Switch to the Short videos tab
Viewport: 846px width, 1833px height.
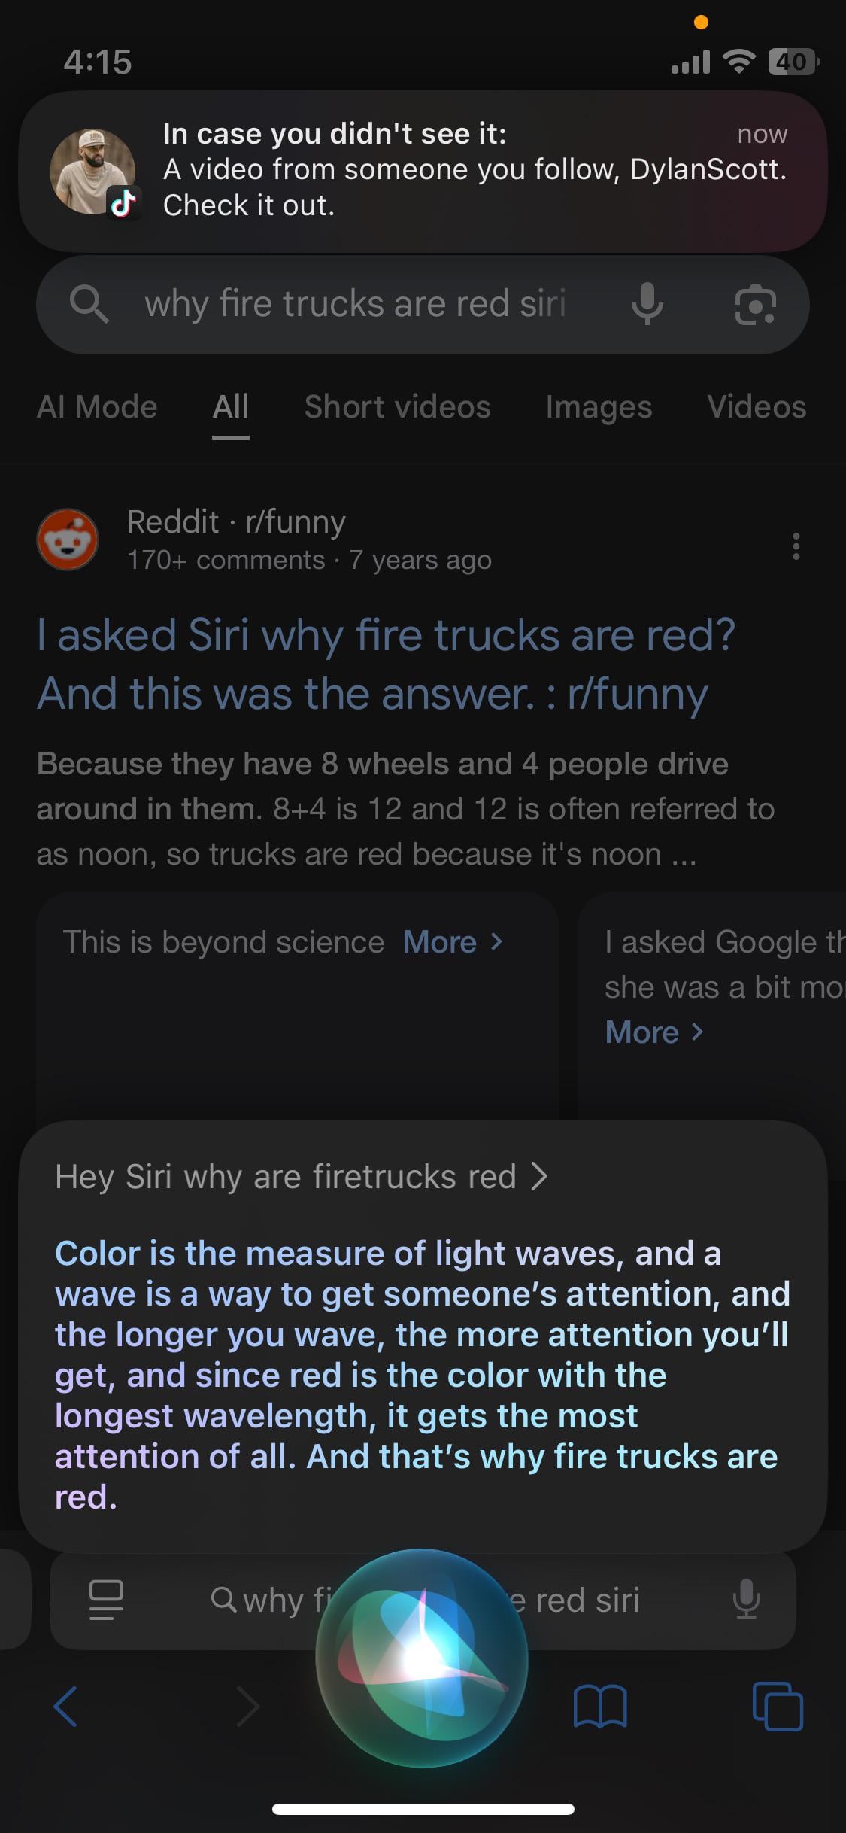397,407
